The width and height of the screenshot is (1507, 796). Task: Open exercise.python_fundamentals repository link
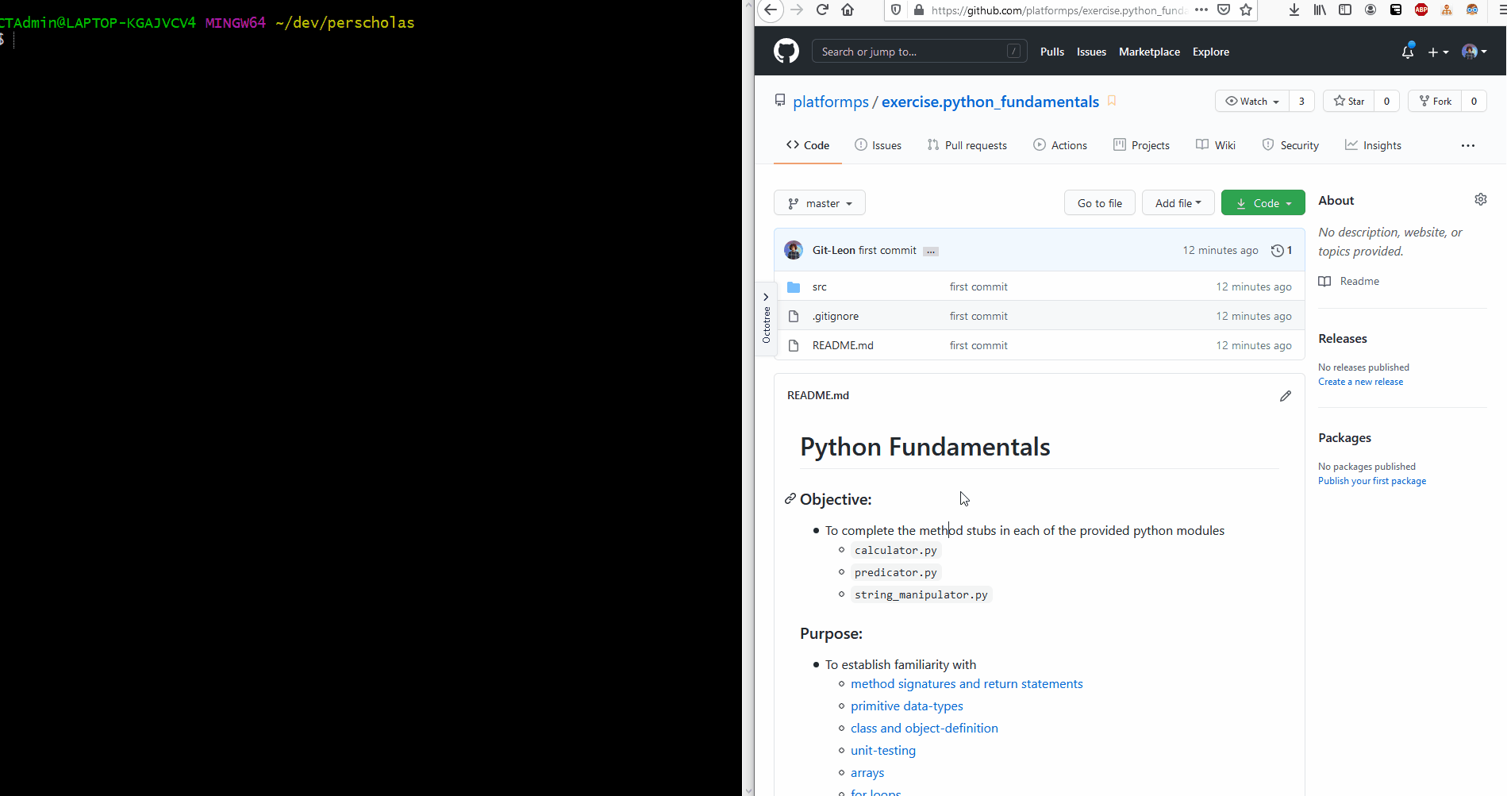pyautogui.click(x=990, y=102)
